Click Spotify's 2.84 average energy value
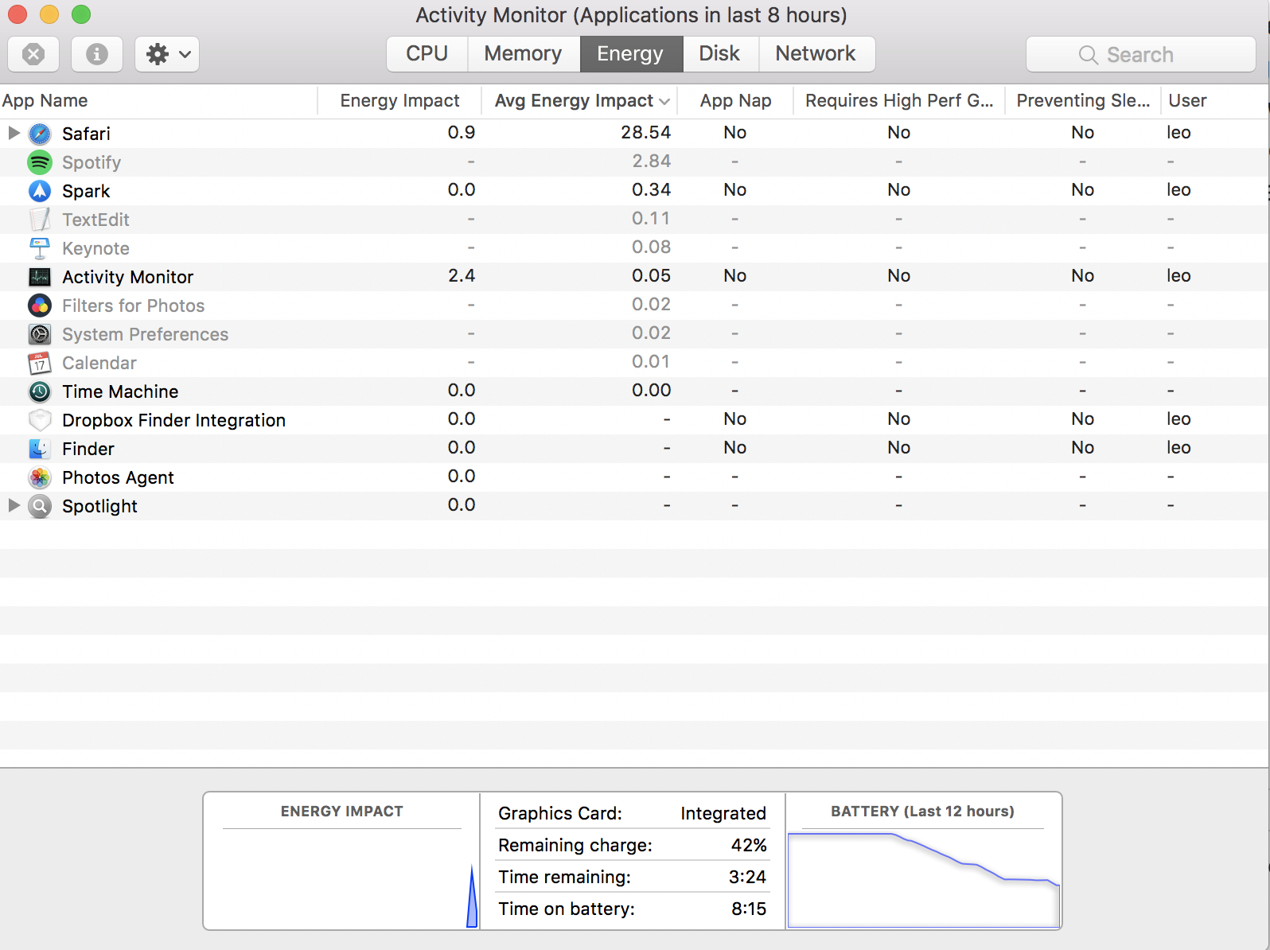The height and width of the screenshot is (950, 1270). [x=651, y=161]
